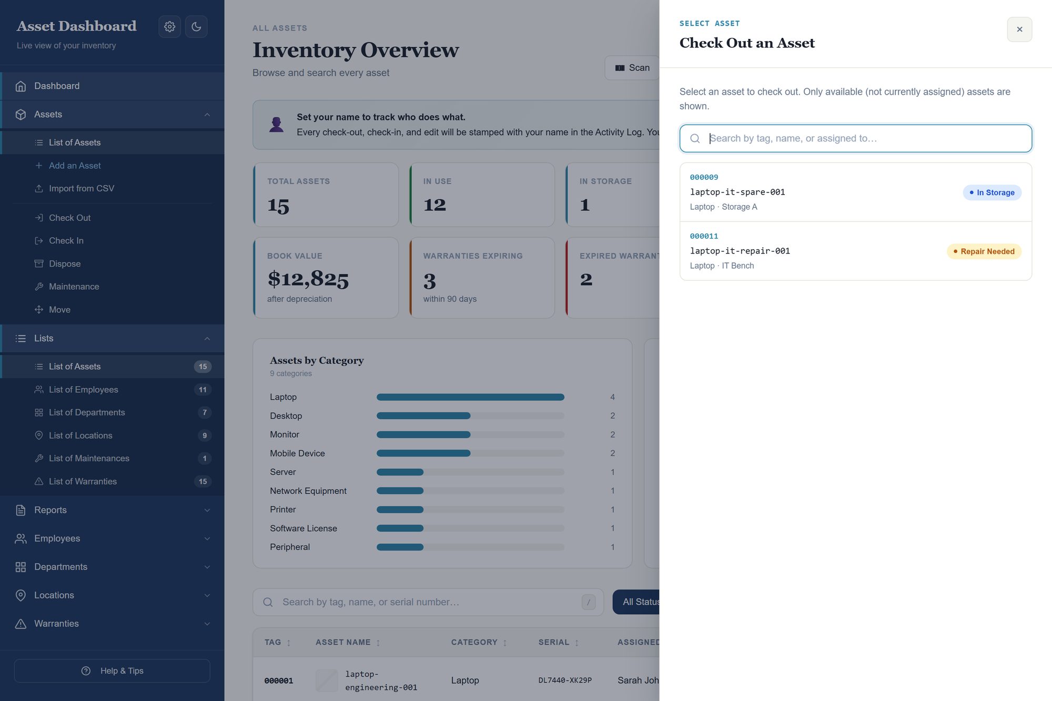The width and height of the screenshot is (1052, 701).
Task: Click the Maintenance wrench icon
Action: (39, 287)
